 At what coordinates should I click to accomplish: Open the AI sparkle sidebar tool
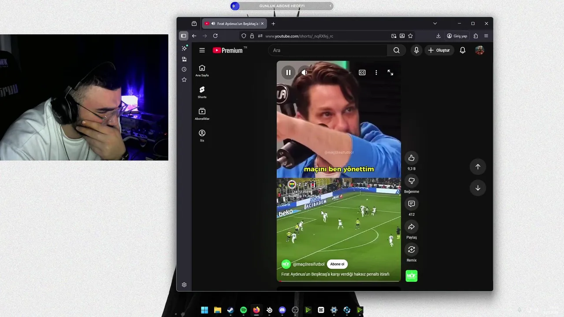tap(184, 48)
